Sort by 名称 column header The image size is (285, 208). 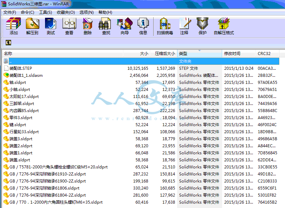click(x=63, y=54)
